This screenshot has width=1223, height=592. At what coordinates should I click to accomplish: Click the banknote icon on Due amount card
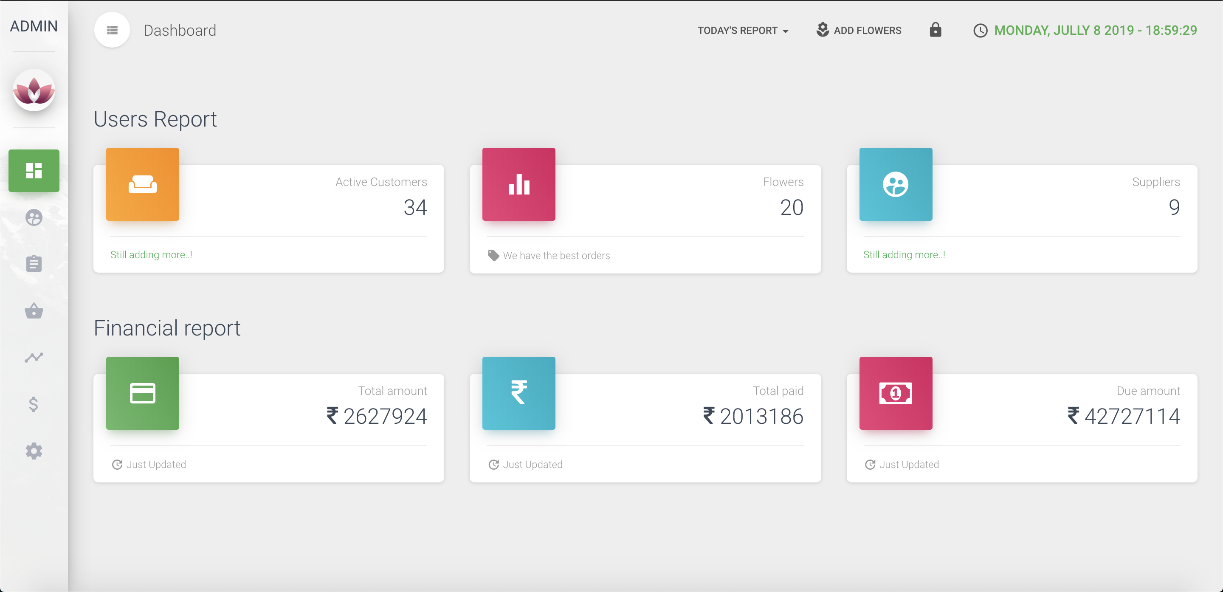[896, 393]
